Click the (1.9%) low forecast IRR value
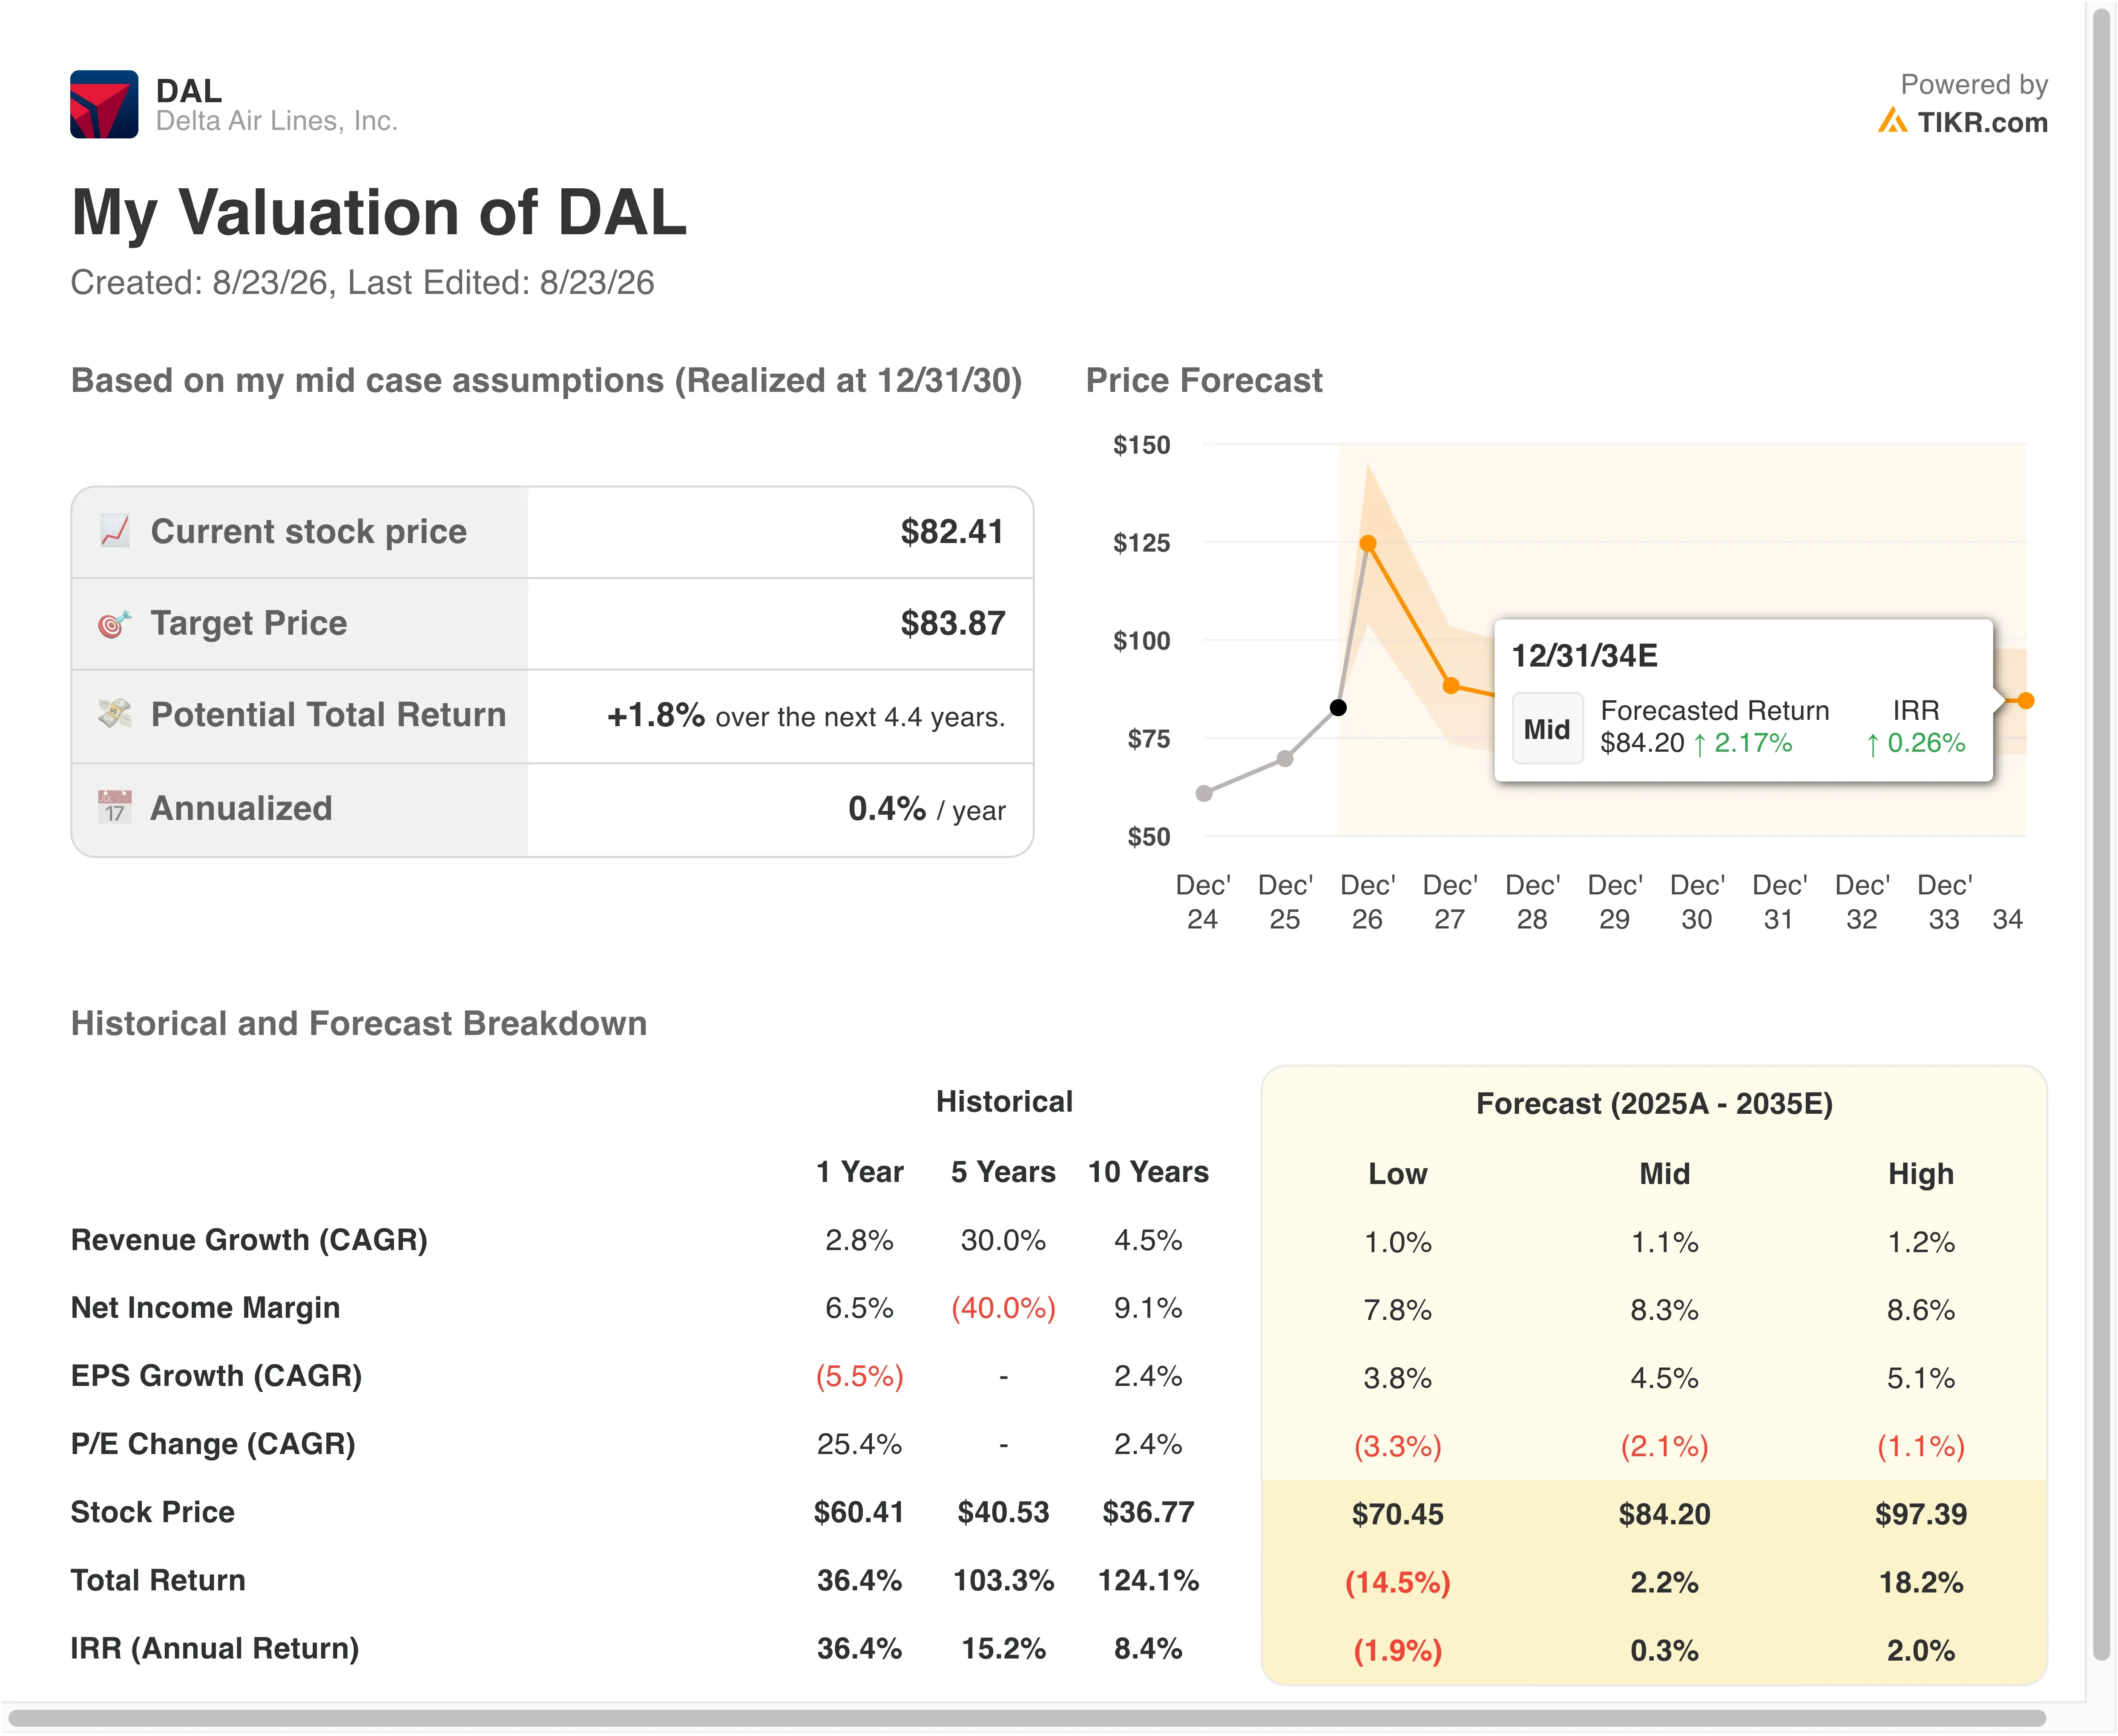This screenshot has width=2118, height=1736. 1397,1650
